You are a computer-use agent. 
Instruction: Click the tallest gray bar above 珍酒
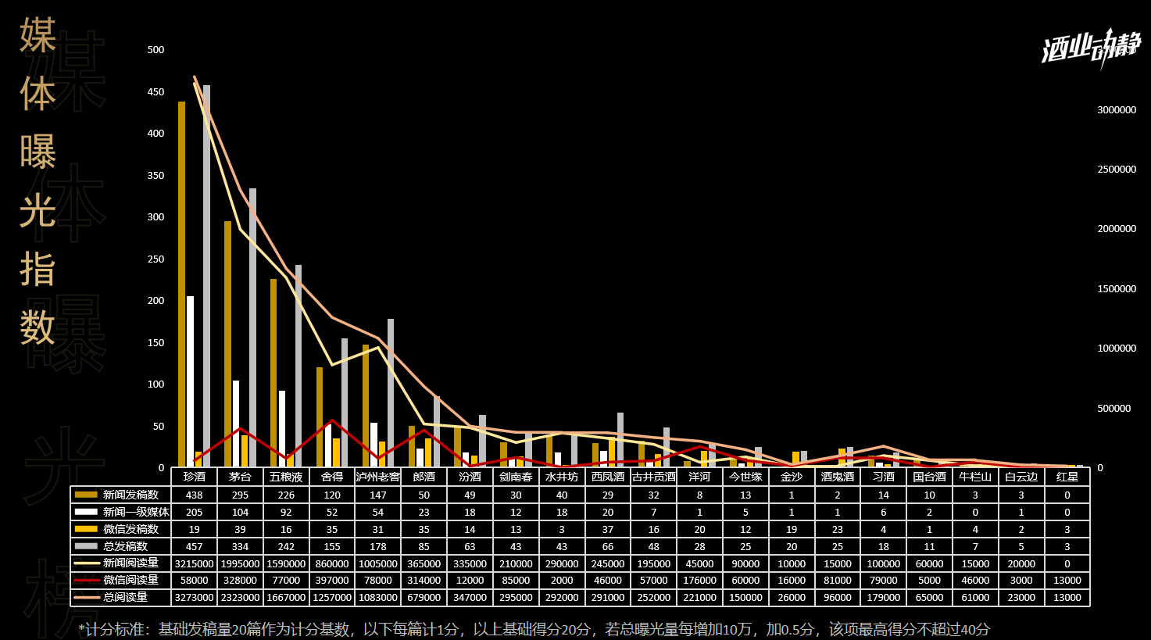click(x=206, y=276)
